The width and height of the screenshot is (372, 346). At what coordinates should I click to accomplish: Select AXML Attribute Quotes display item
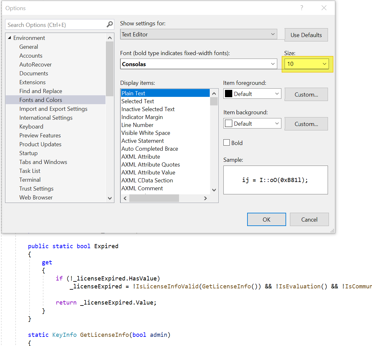click(x=151, y=165)
